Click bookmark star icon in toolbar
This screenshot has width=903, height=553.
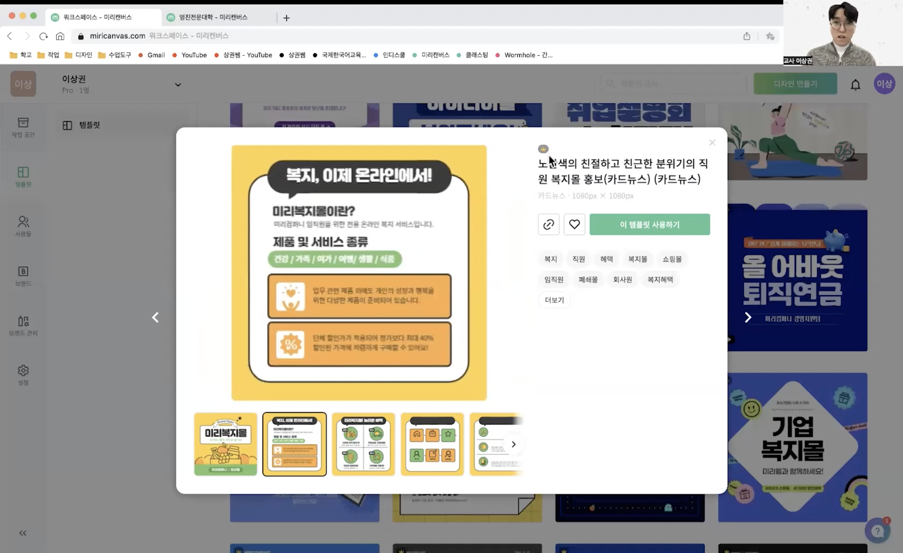coord(770,36)
